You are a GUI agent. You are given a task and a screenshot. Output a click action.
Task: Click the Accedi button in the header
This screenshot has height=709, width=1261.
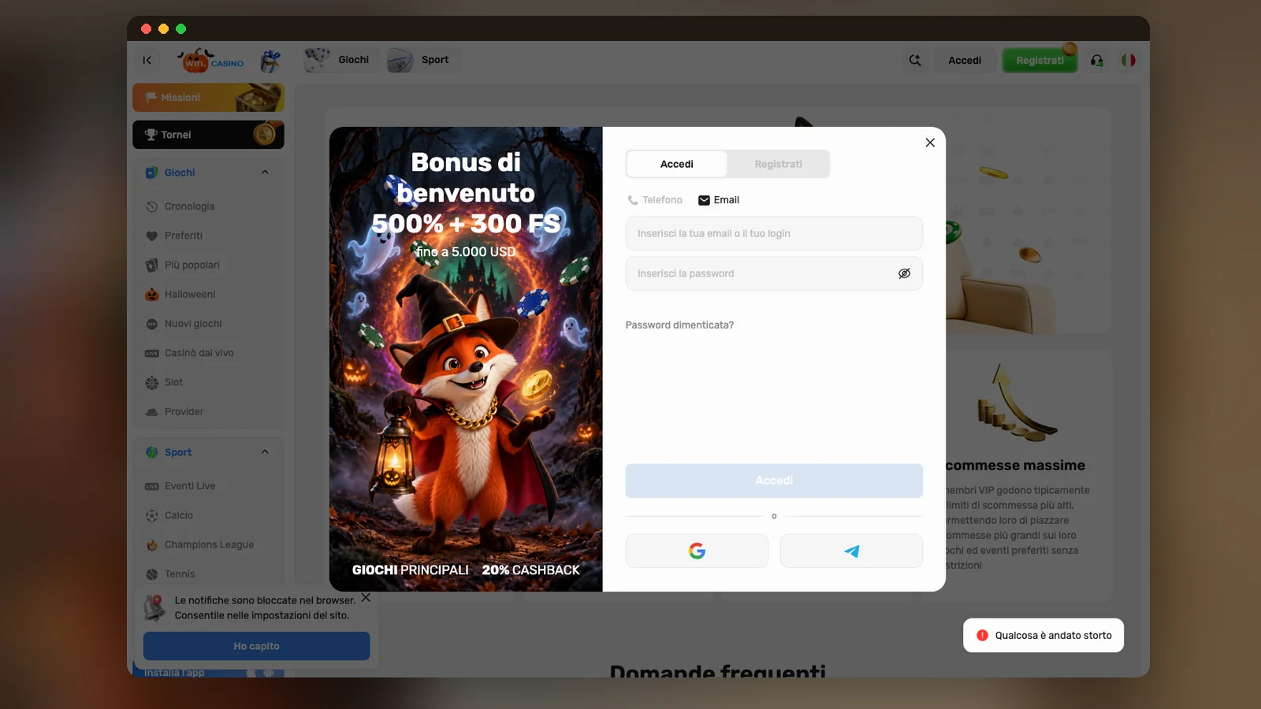pos(965,60)
